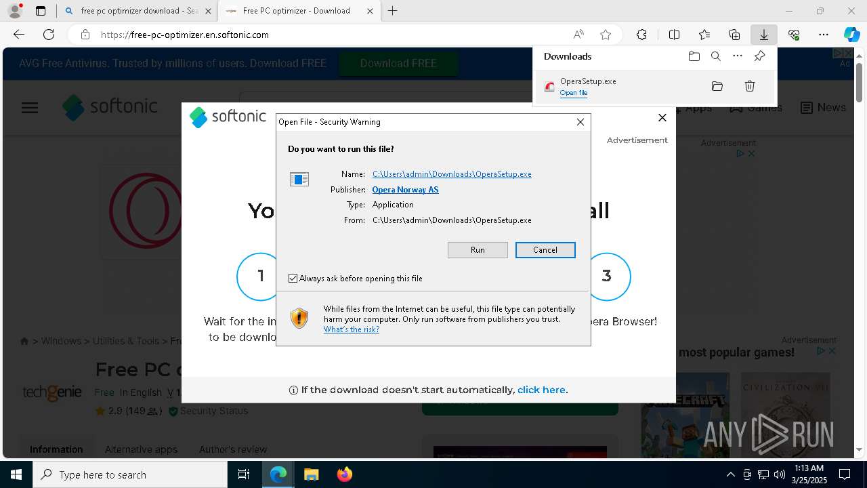Refresh the page with reload icon

(49, 35)
